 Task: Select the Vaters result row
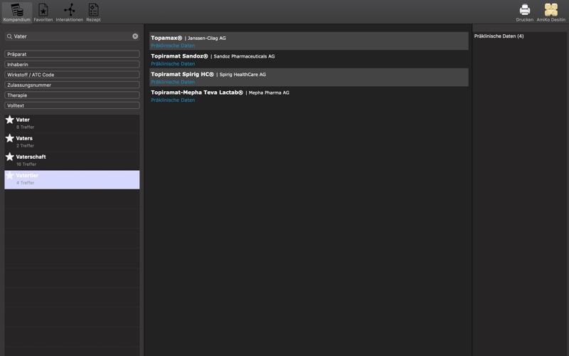72,142
